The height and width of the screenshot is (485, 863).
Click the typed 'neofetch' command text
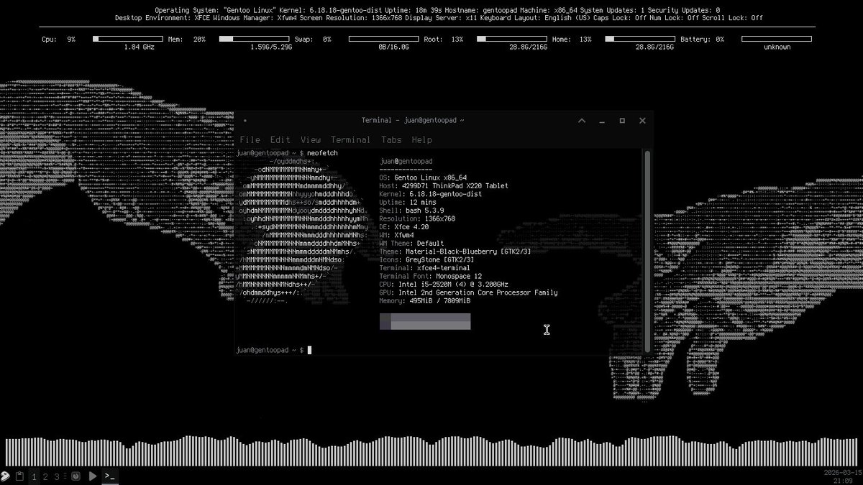pos(322,154)
